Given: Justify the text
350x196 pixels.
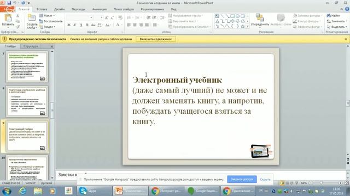Looking at the screenshot, I should [147, 25].
